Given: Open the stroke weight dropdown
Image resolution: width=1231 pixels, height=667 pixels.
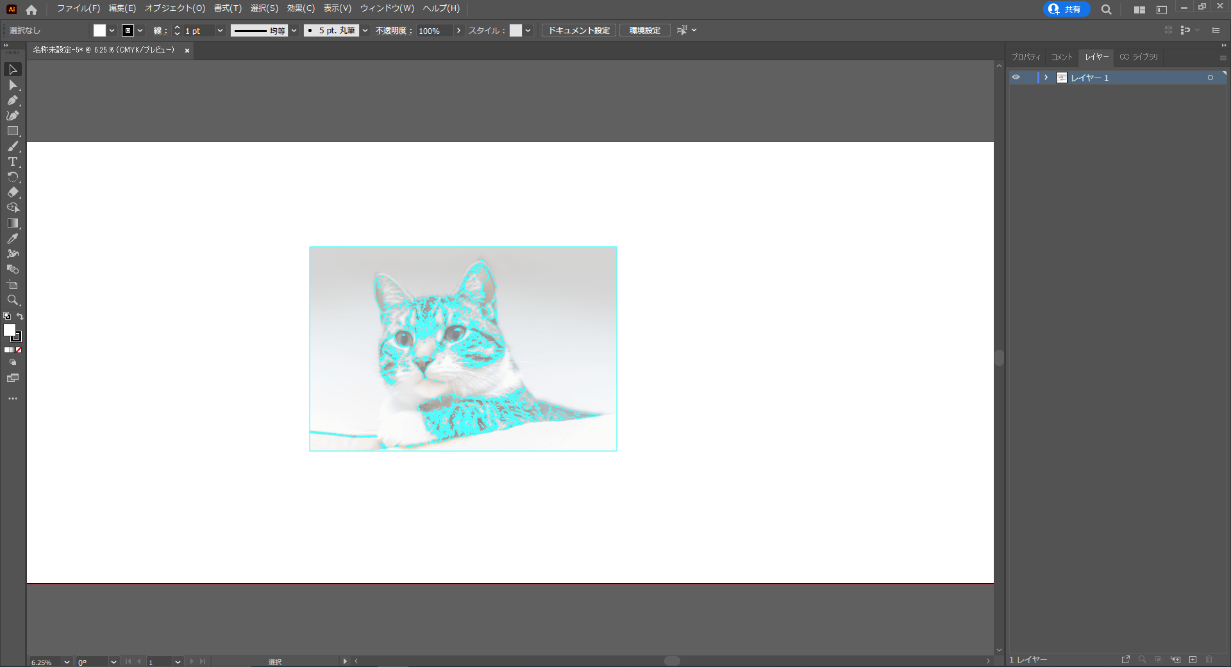Looking at the screenshot, I should (x=220, y=31).
